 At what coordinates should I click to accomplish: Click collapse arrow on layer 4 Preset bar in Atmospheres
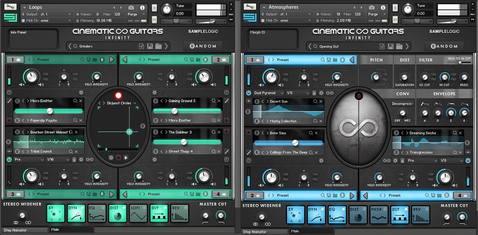[x=365, y=195]
